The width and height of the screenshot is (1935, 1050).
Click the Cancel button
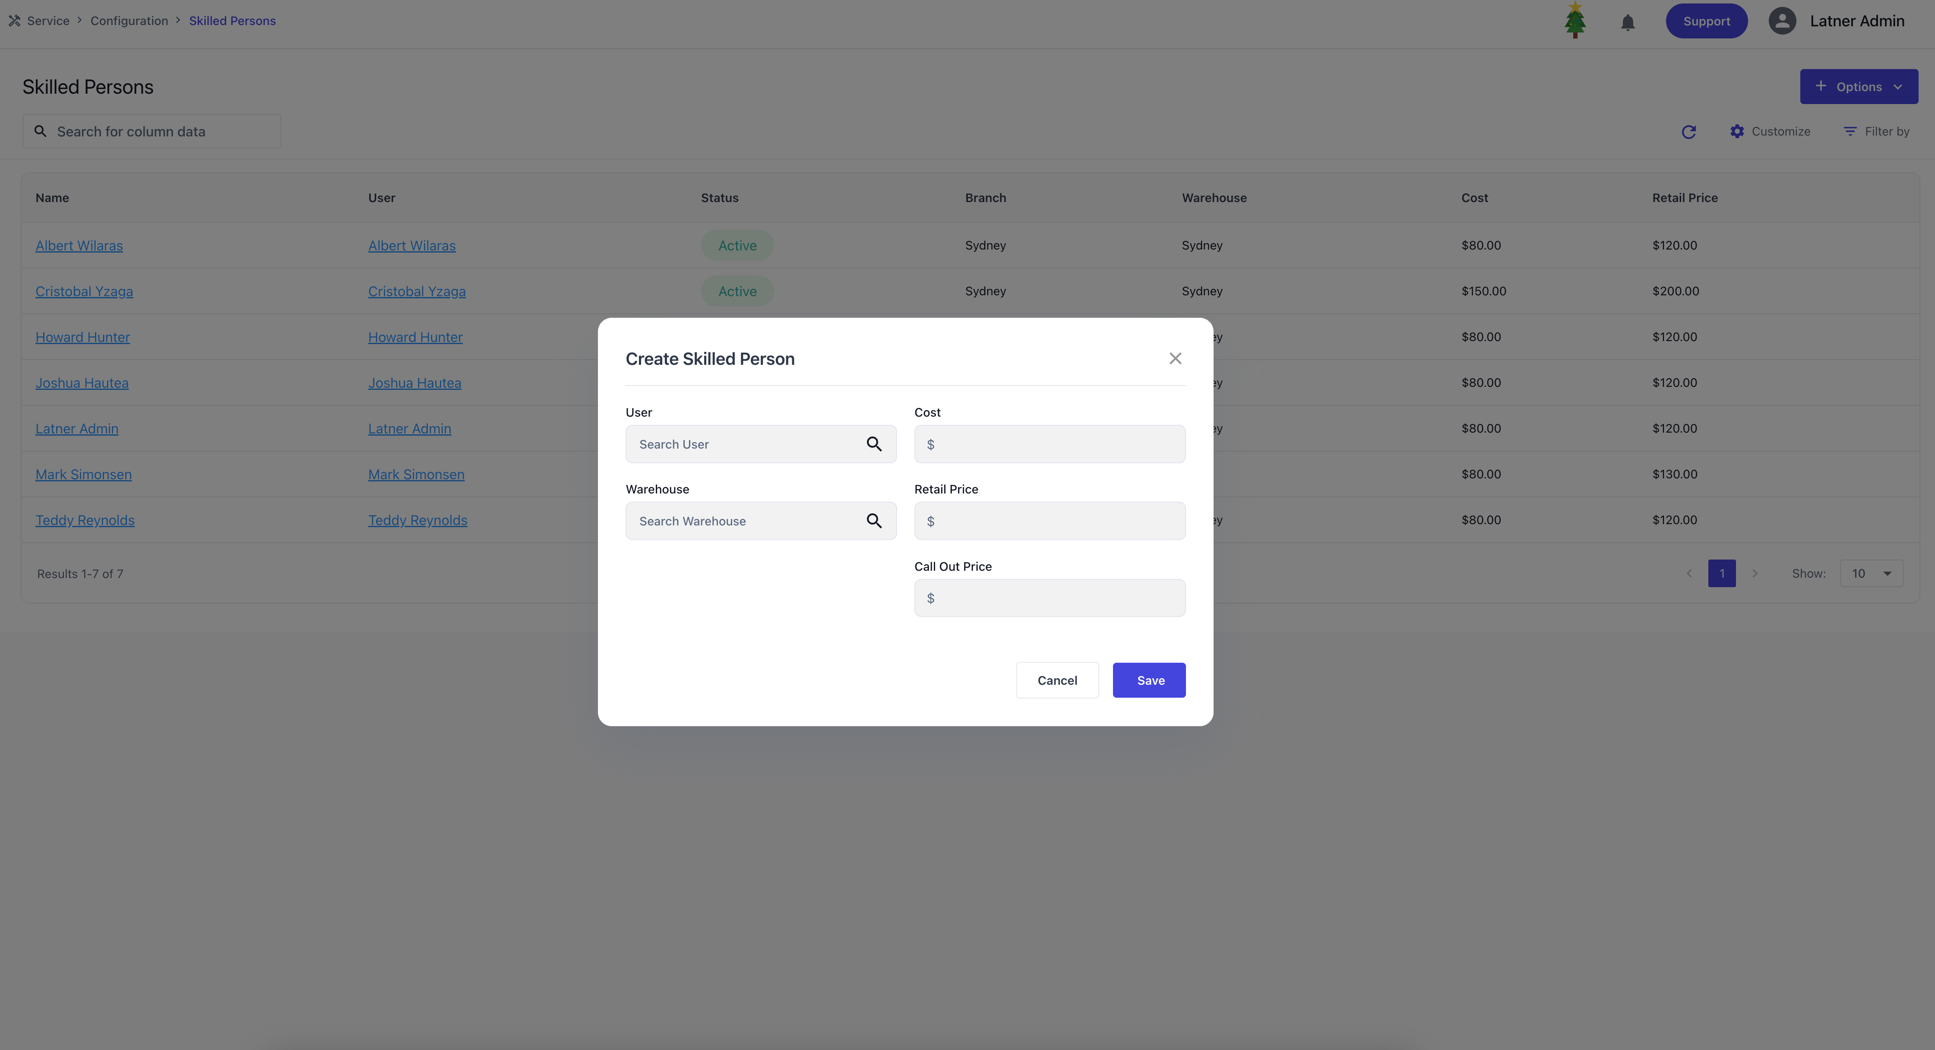click(x=1057, y=680)
